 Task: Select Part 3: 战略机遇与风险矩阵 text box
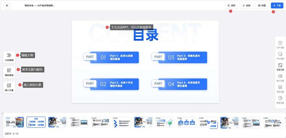pyautogui.click(x=188, y=58)
